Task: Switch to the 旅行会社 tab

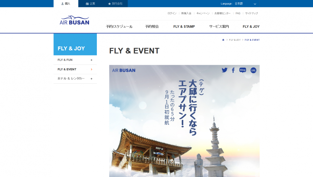Action: click(x=115, y=4)
